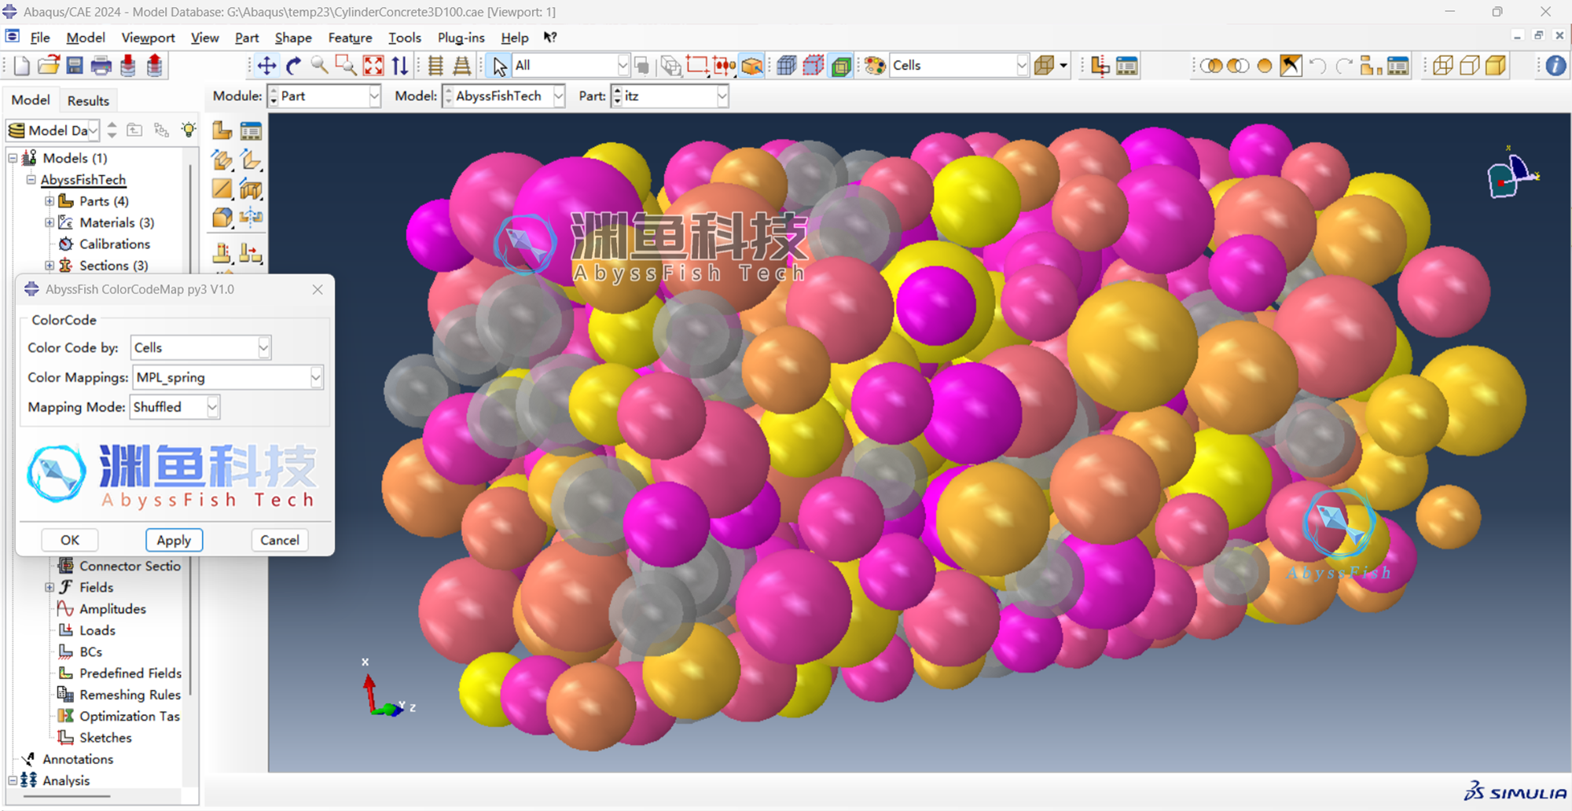Collapse the Models (1) tree node
This screenshot has height=811, width=1572.
pyautogui.click(x=13, y=158)
